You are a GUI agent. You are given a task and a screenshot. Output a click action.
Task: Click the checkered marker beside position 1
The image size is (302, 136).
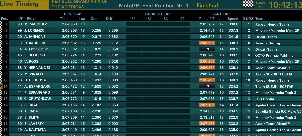click(1, 24)
